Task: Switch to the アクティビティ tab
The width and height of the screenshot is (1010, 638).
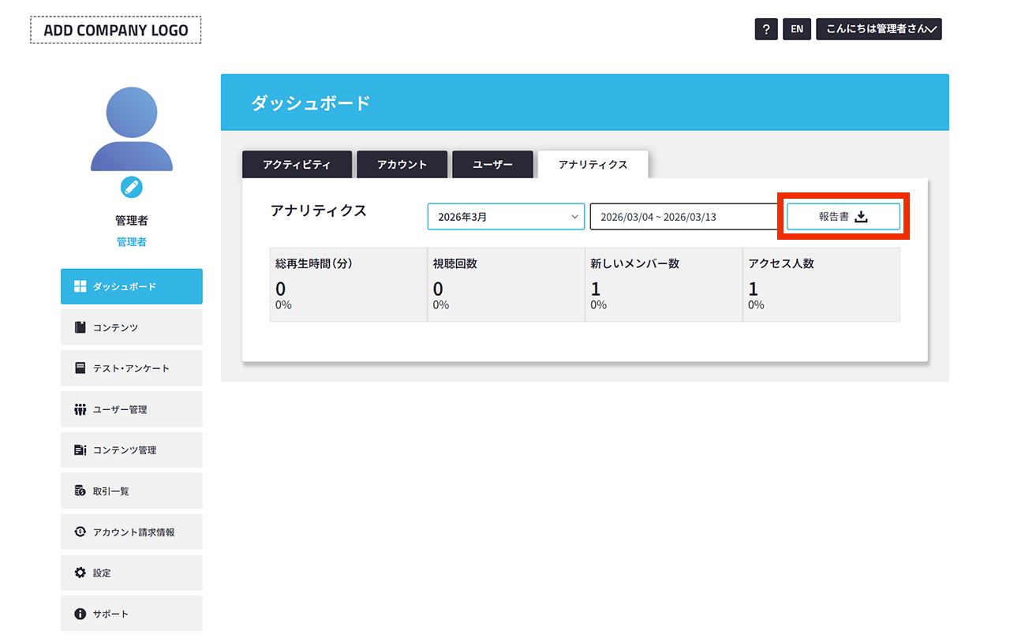Action: [x=297, y=164]
